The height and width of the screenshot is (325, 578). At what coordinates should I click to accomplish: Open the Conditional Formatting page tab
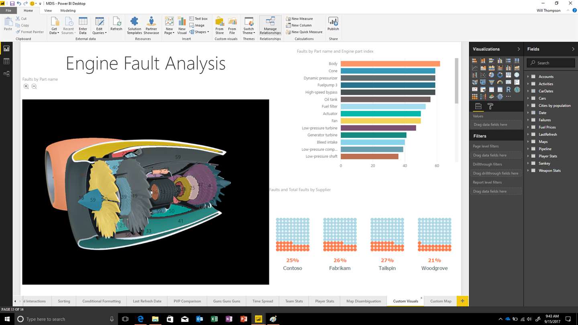tap(102, 301)
